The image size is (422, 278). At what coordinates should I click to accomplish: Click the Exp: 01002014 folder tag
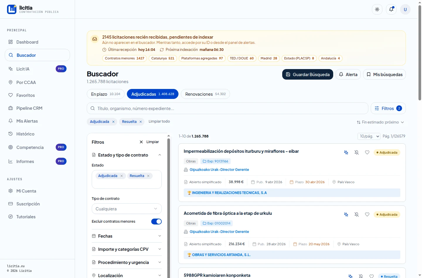(217, 223)
